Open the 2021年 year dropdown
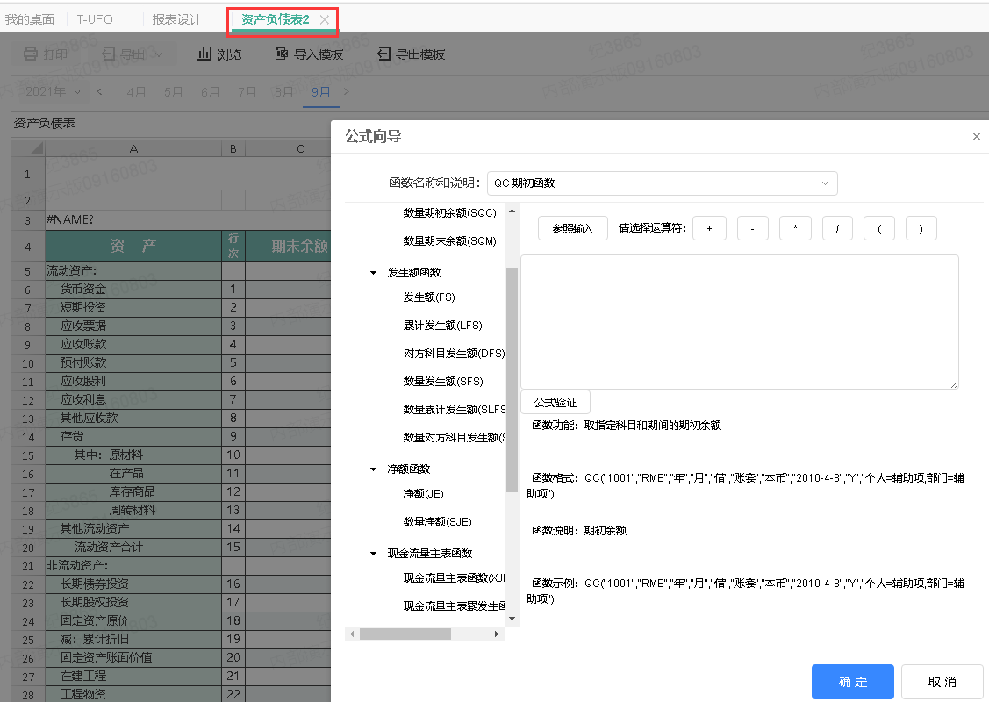This screenshot has height=702, width=989. point(53,92)
